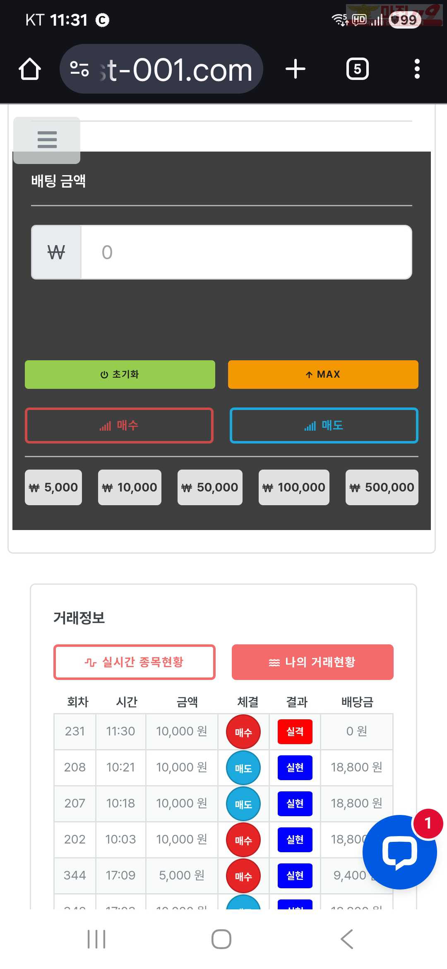Add ₩50,000 quick amount

(x=210, y=487)
